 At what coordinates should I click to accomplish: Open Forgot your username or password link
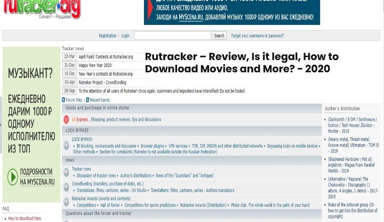pos(258,36)
